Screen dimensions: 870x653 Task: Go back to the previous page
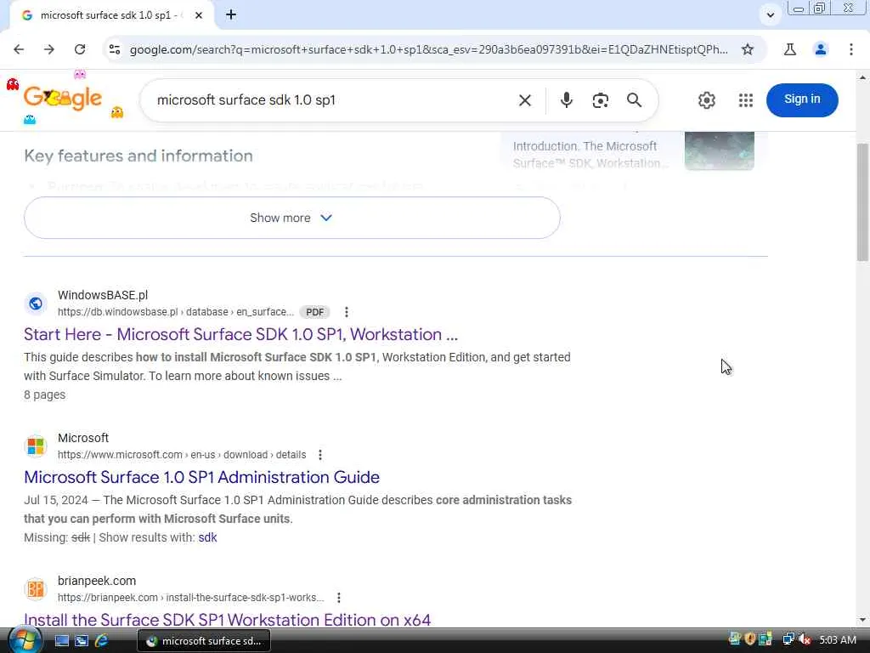pos(19,49)
